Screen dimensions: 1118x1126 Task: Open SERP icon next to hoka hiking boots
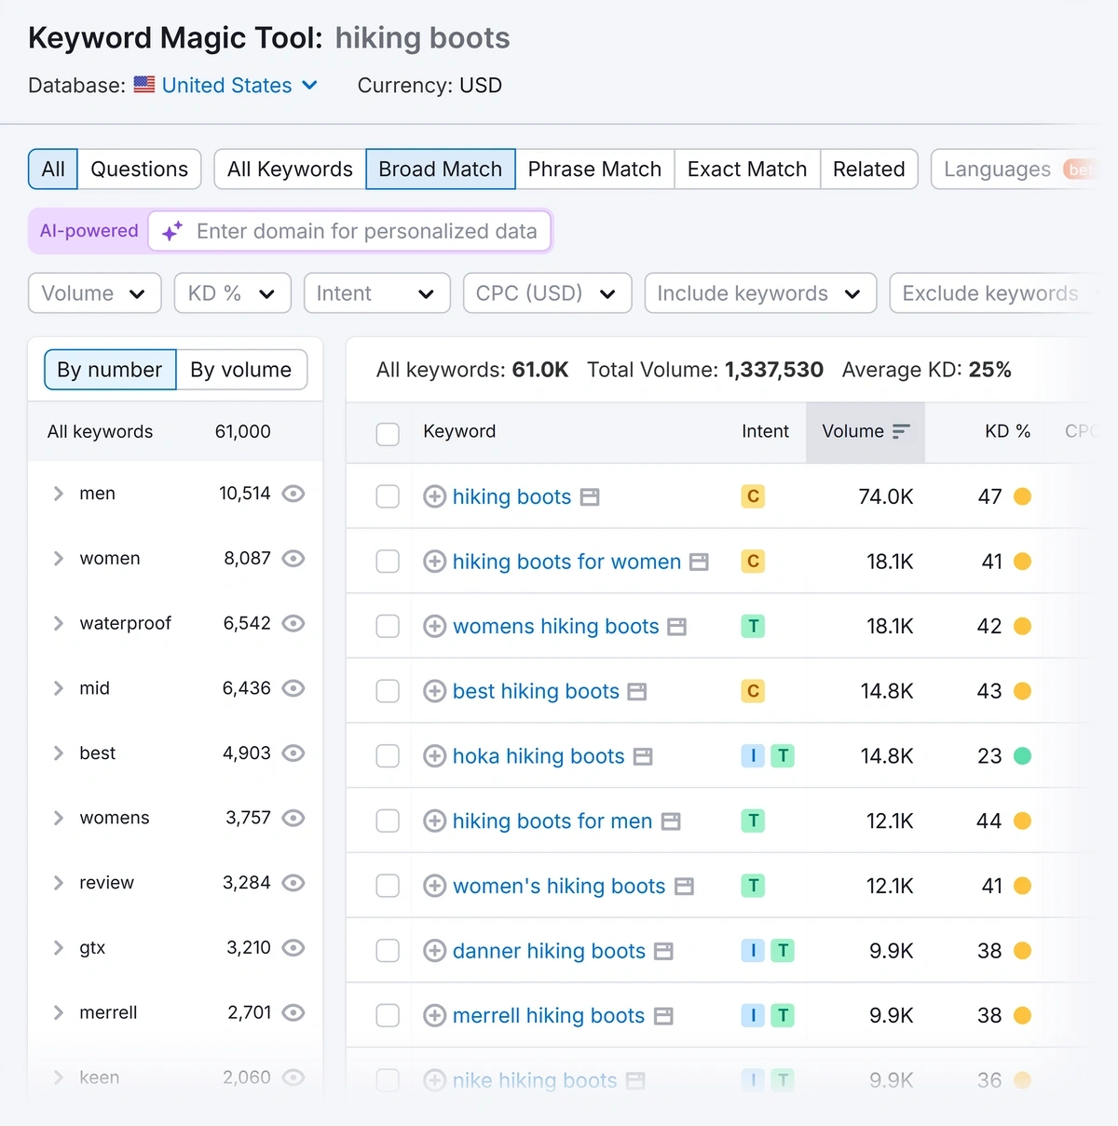(643, 756)
